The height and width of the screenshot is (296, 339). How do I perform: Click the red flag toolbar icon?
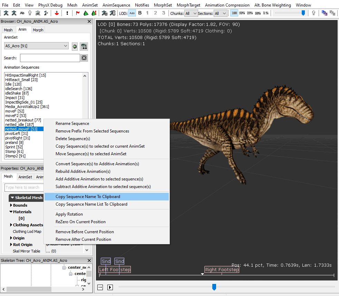pyautogui.click(x=78, y=13)
